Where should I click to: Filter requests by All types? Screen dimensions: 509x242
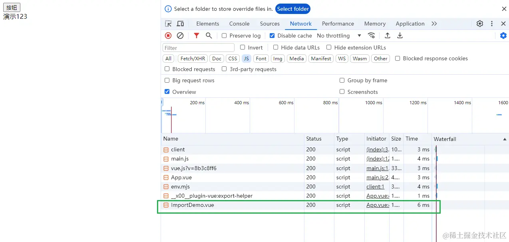point(169,58)
